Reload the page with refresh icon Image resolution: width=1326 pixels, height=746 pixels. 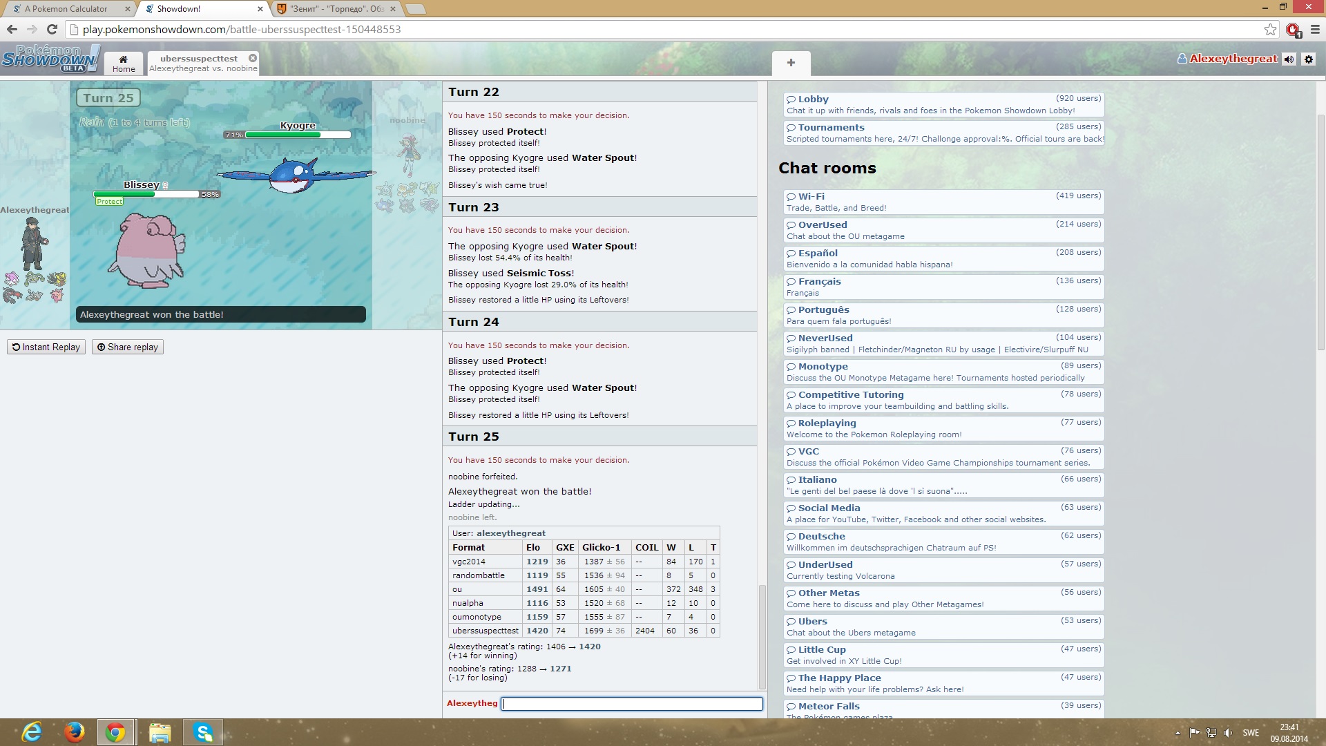pos(52,29)
